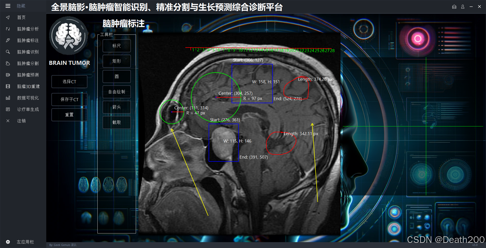Click 隐藏 to hide sidebar
This screenshot has width=486, height=248.
pyautogui.click(x=21, y=6)
